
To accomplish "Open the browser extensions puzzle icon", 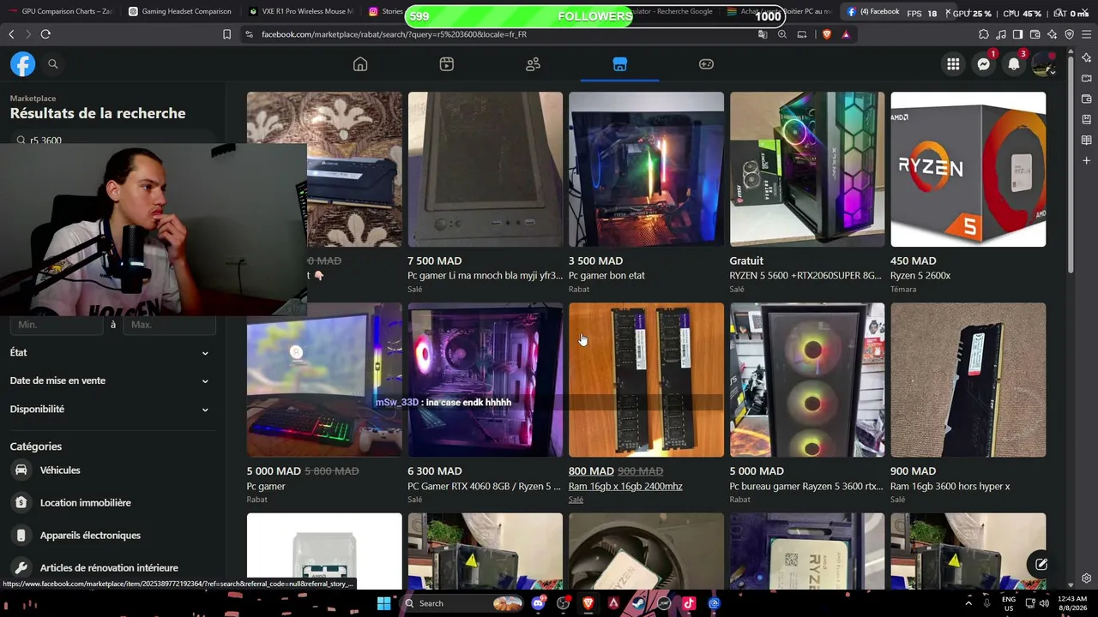I will point(984,34).
